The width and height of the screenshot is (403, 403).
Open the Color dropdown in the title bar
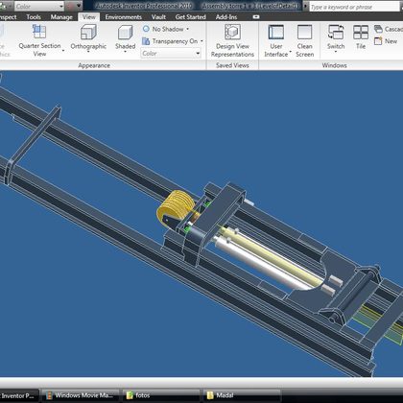coord(39,6)
